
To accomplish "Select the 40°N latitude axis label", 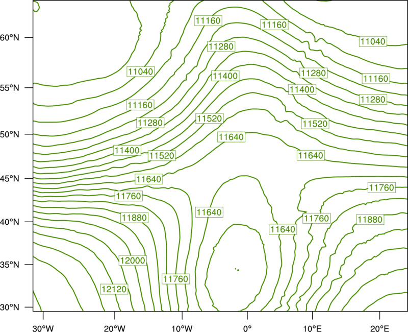I will click(x=10, y=222).
